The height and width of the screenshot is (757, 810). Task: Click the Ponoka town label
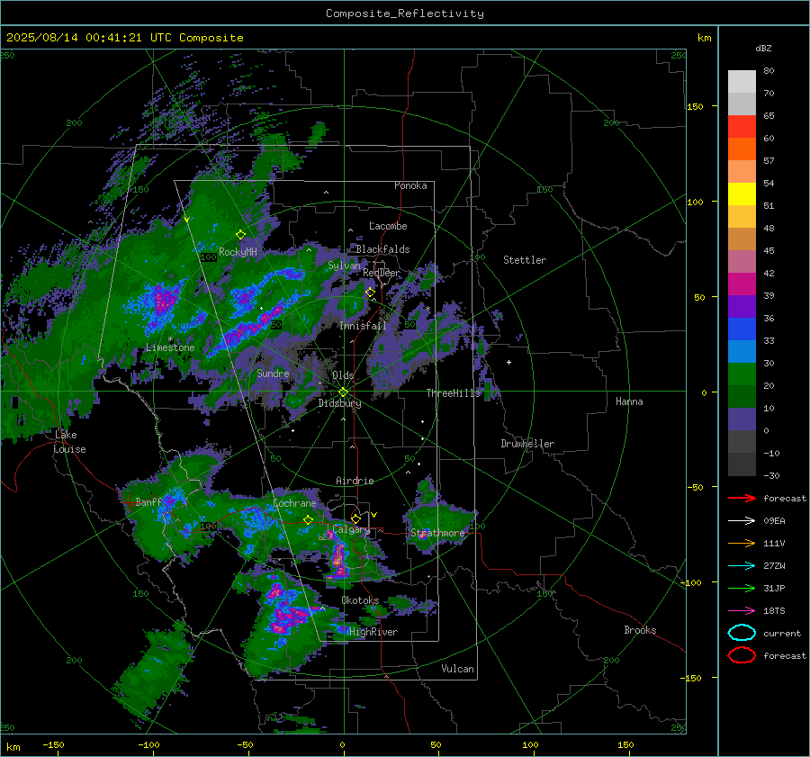[x=410, y=185]
